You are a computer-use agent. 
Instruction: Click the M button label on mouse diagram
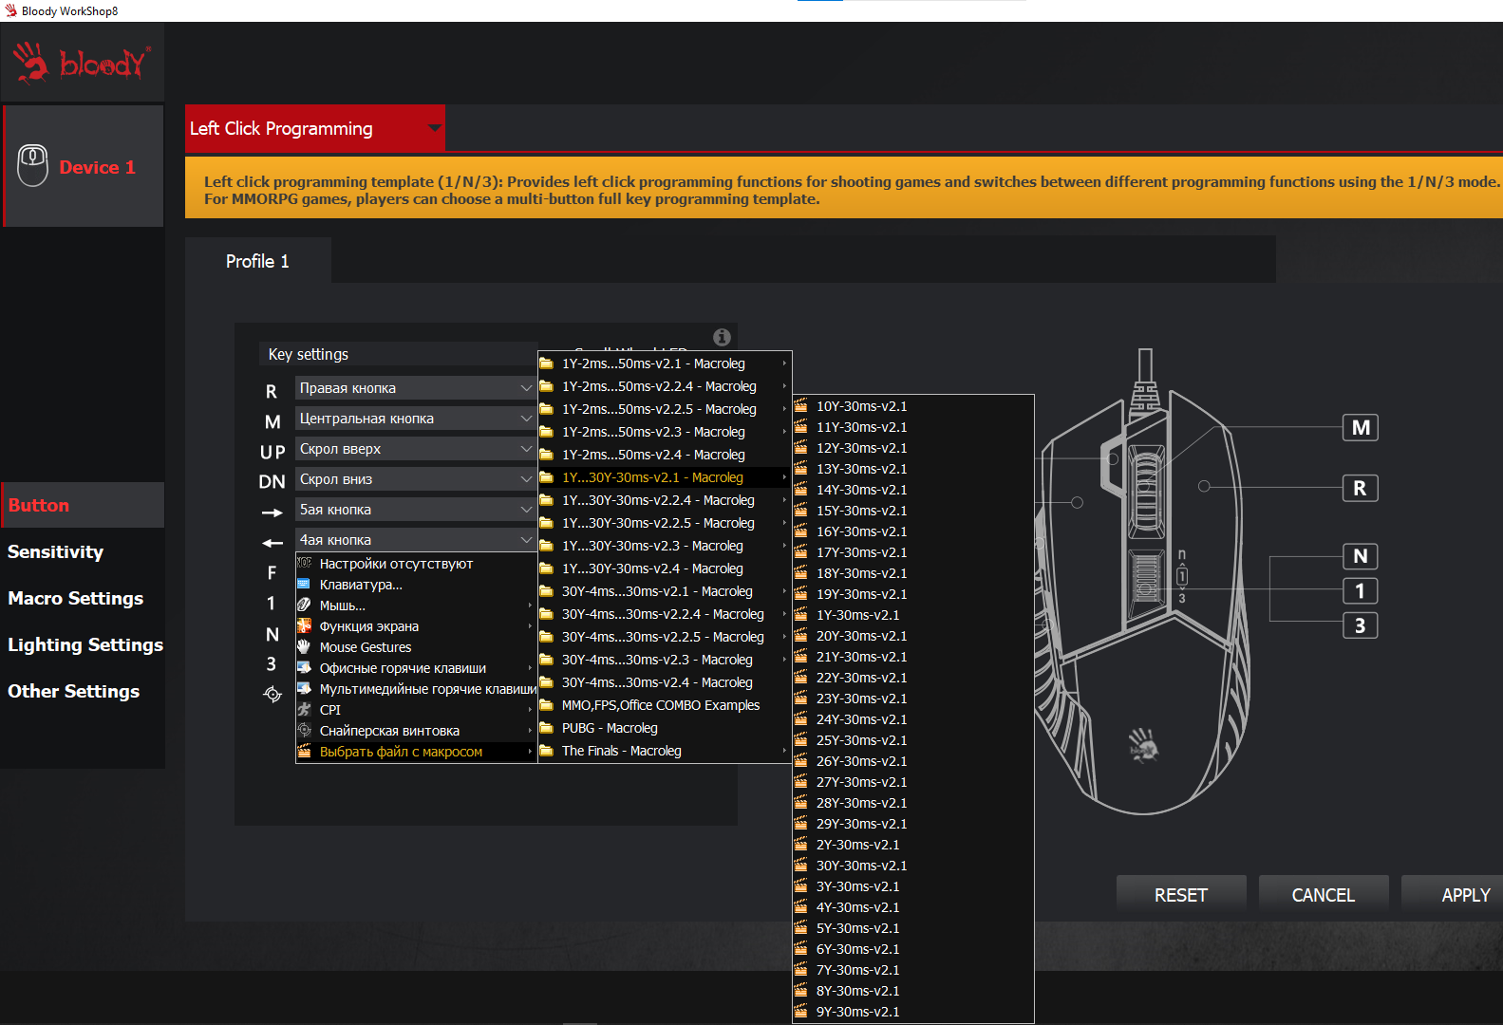[1361, 427]
